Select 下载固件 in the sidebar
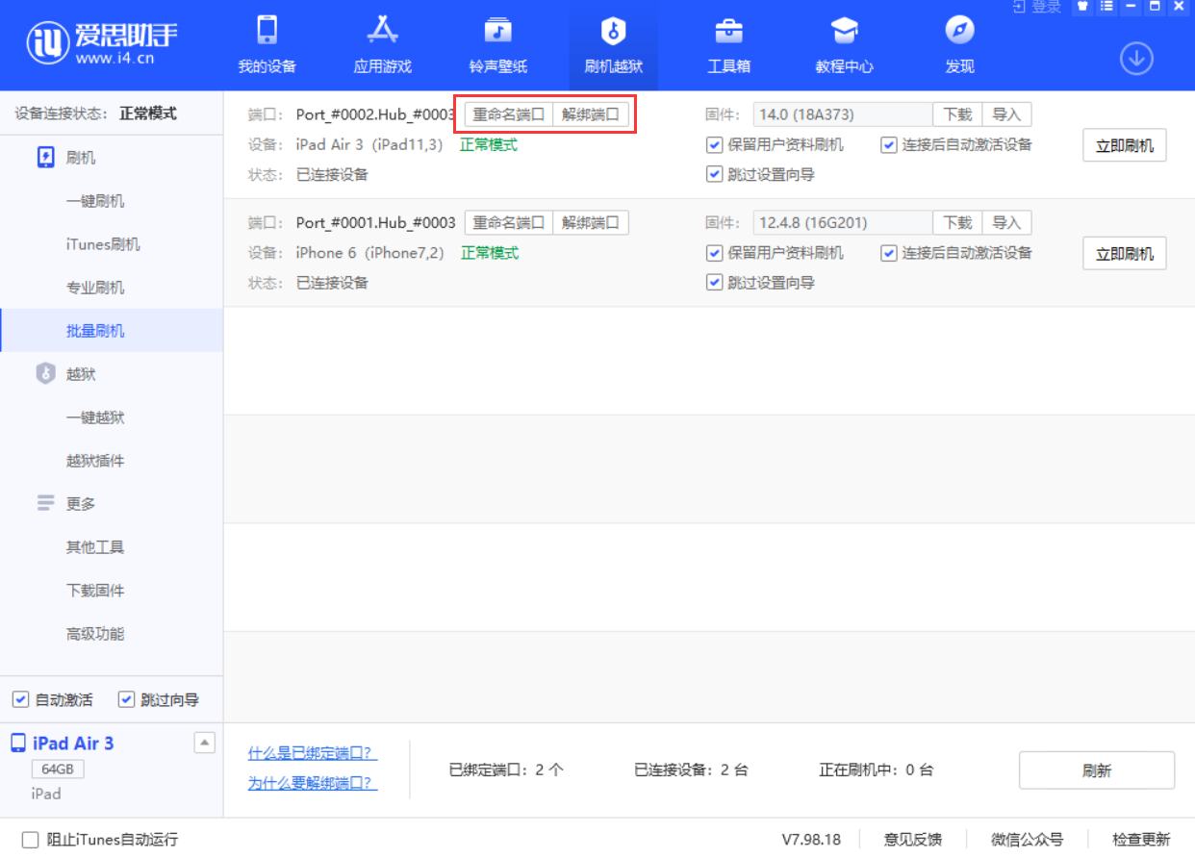Image resolution: width=1195 pixels, height=858 pixels. (95, 591)
